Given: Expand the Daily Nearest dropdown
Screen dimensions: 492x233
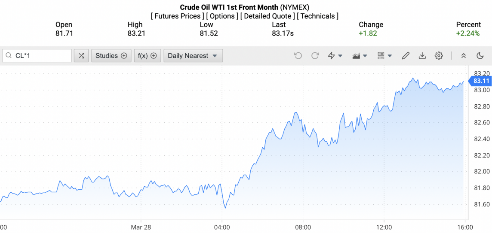Looking at the screenshot, I should (x=193, y=56).
